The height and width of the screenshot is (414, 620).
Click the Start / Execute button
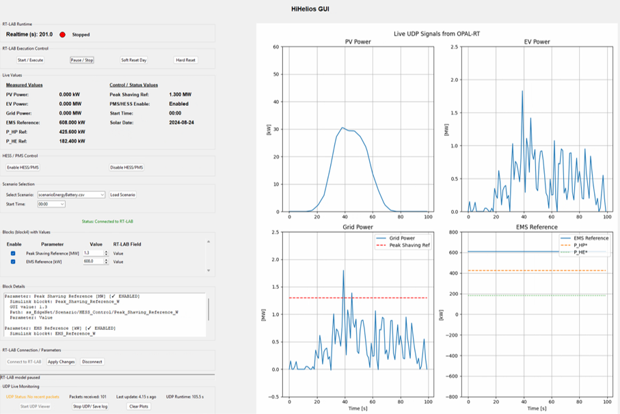click(x=31, y=60)
